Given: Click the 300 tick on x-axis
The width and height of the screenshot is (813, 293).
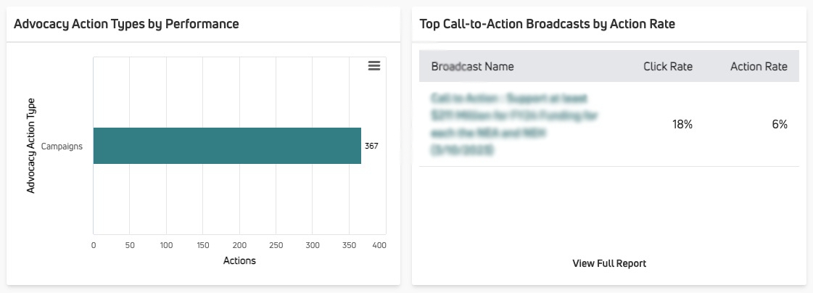Looking at the screenshot, I should pyautogui.click(x=313, y=245).
